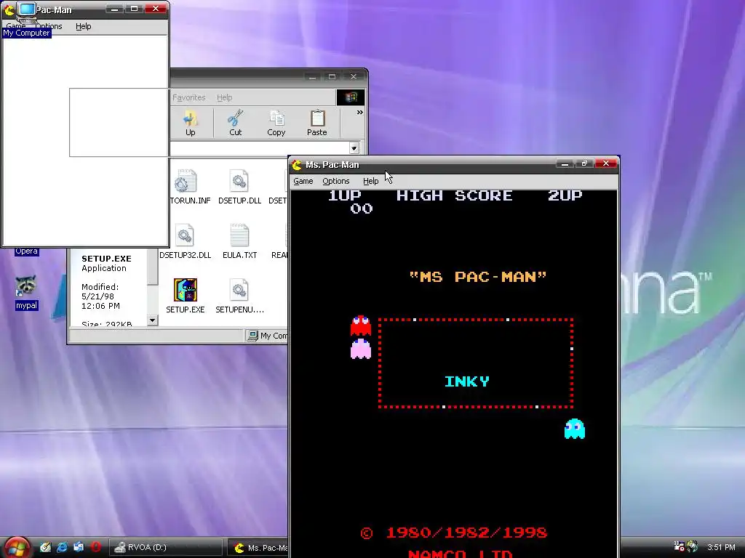This screenshot has width=745, height=558.
Task: Select the EULA.TXT text file
Action: [239, 241]
